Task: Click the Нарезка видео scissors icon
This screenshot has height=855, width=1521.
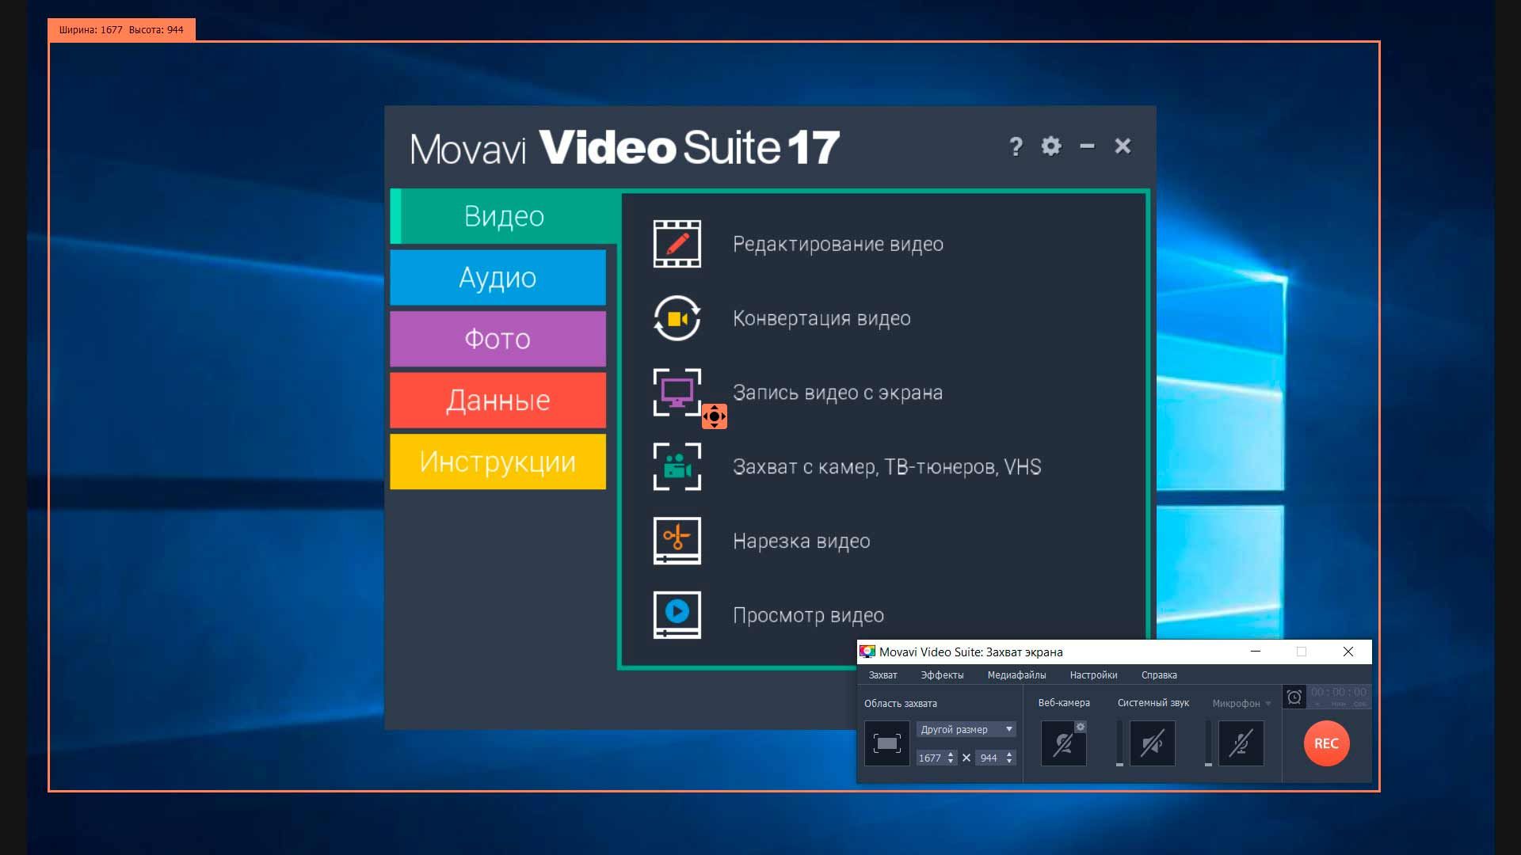Action: pos(677,541)
